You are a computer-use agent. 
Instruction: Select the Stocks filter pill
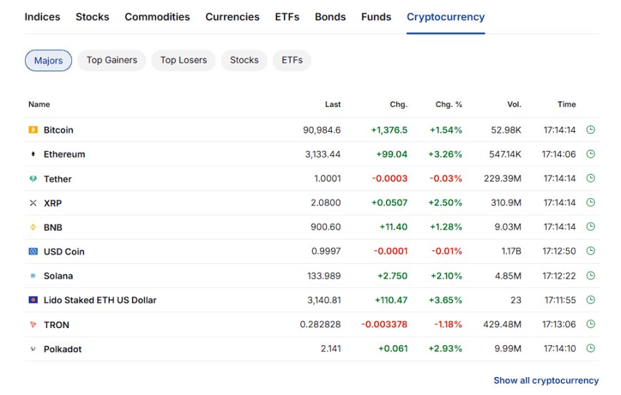click(244, 60)
